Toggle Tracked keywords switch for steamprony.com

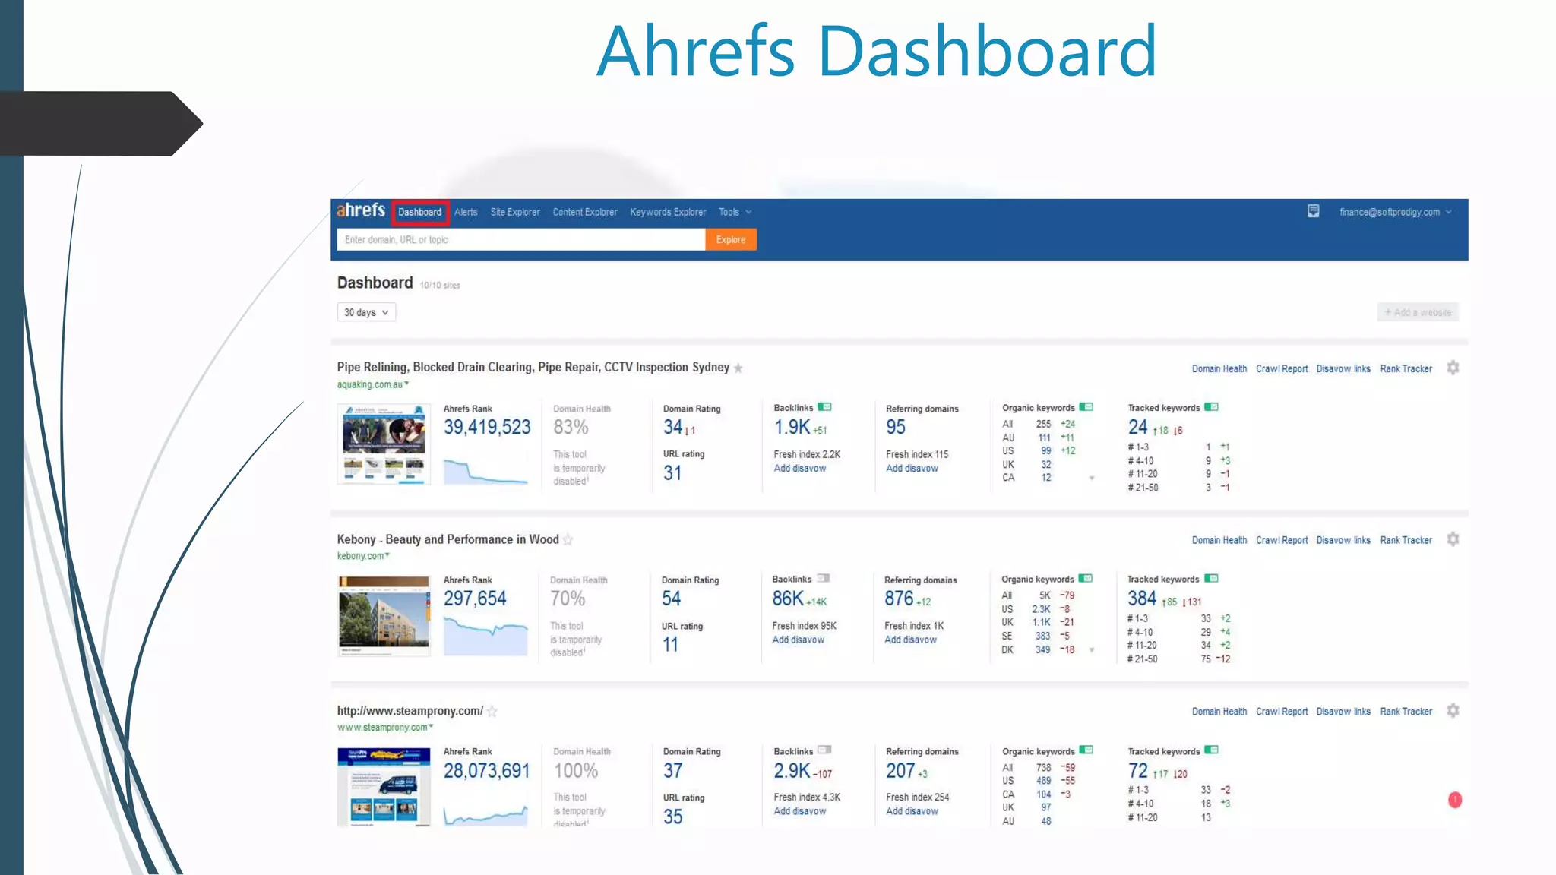[x=1211, y=750]
